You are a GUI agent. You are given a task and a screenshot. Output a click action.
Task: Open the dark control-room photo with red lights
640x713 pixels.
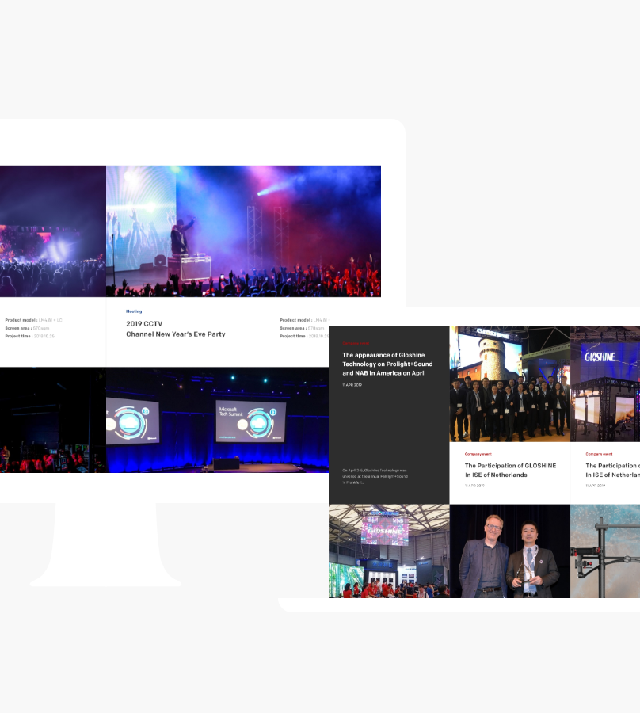pyautogui.click(x=53, y=420)
